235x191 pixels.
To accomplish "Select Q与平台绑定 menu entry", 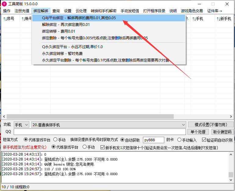I will (x=109, y=18).
